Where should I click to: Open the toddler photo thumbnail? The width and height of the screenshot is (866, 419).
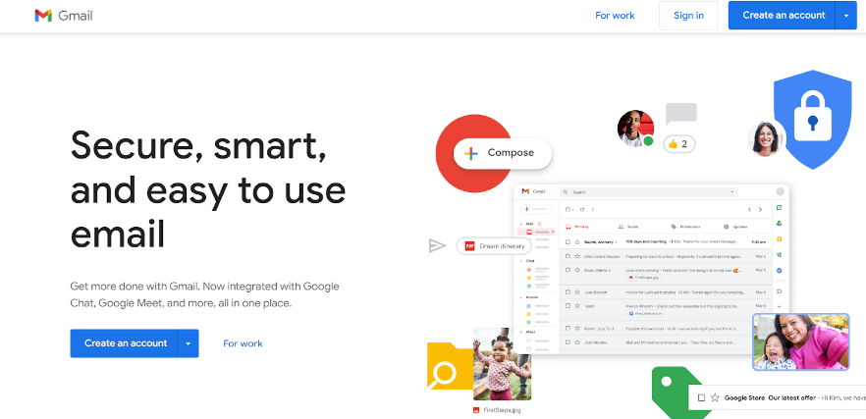click(x=502, y=364)
